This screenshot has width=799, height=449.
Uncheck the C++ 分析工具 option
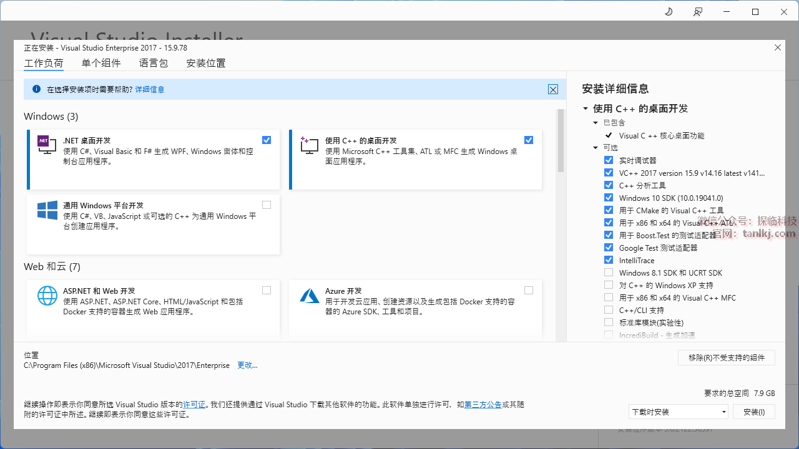pos(609,185)
